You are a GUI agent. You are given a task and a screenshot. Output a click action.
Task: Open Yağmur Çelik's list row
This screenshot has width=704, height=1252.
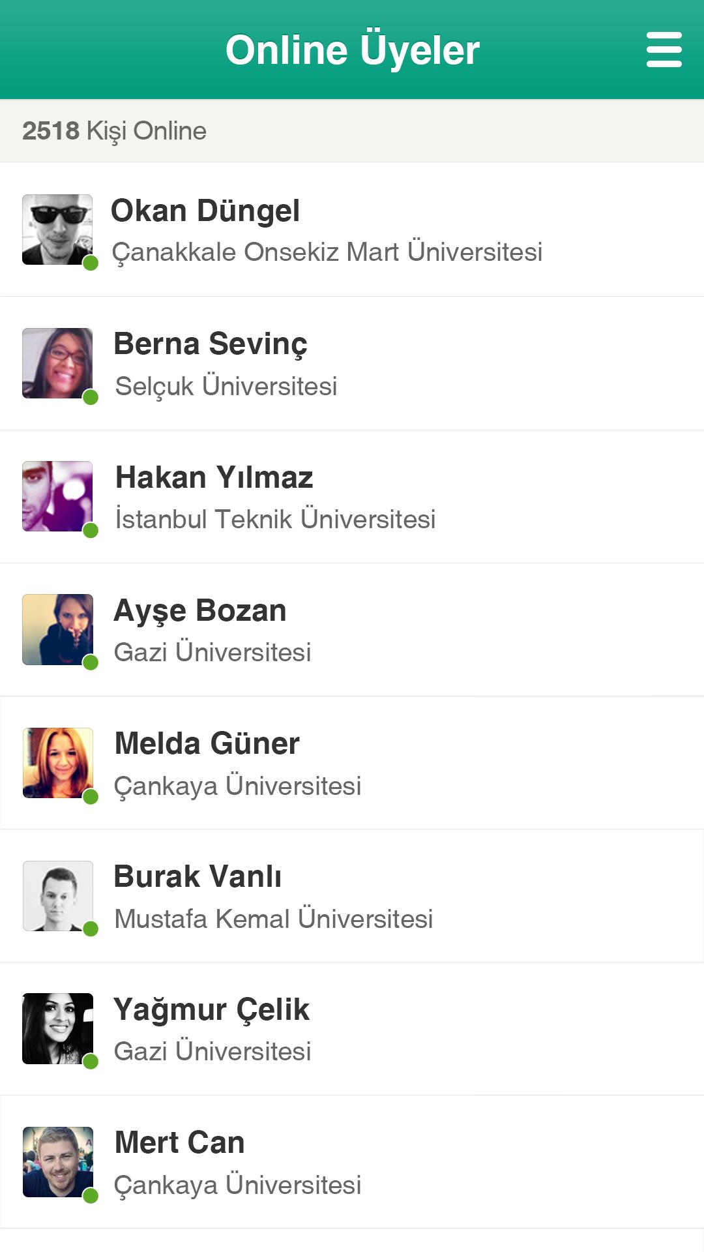352,1029
